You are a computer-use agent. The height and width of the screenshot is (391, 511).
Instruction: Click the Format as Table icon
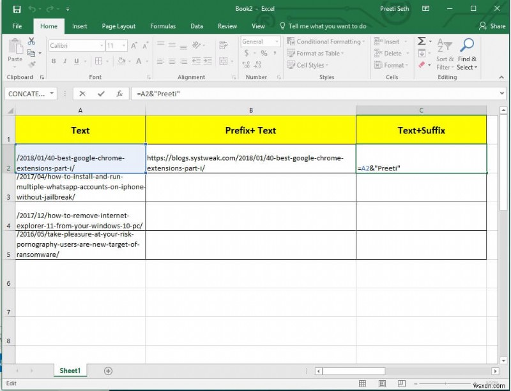coord(318,53)
